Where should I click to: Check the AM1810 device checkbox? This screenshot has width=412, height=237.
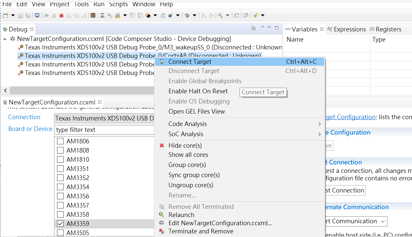pyautogui.click(x=60, y=159)
